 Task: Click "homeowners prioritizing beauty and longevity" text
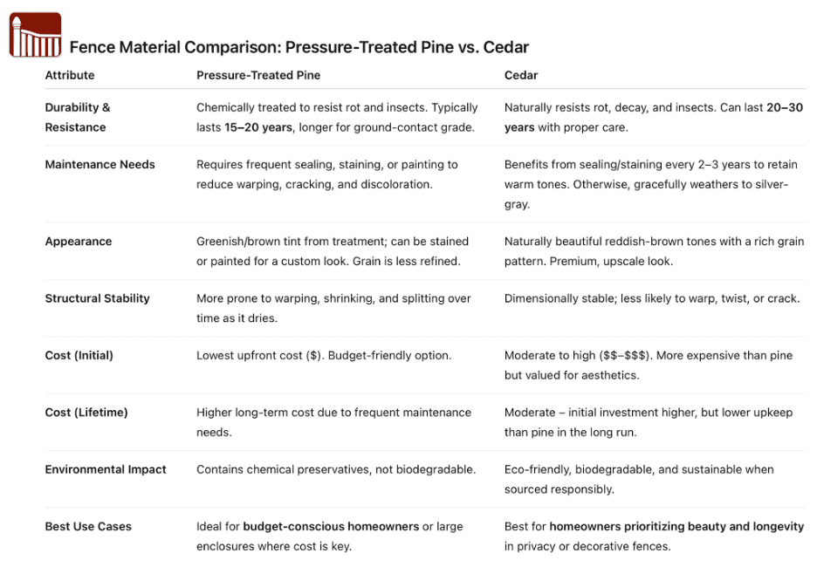(x=676, y=526)
